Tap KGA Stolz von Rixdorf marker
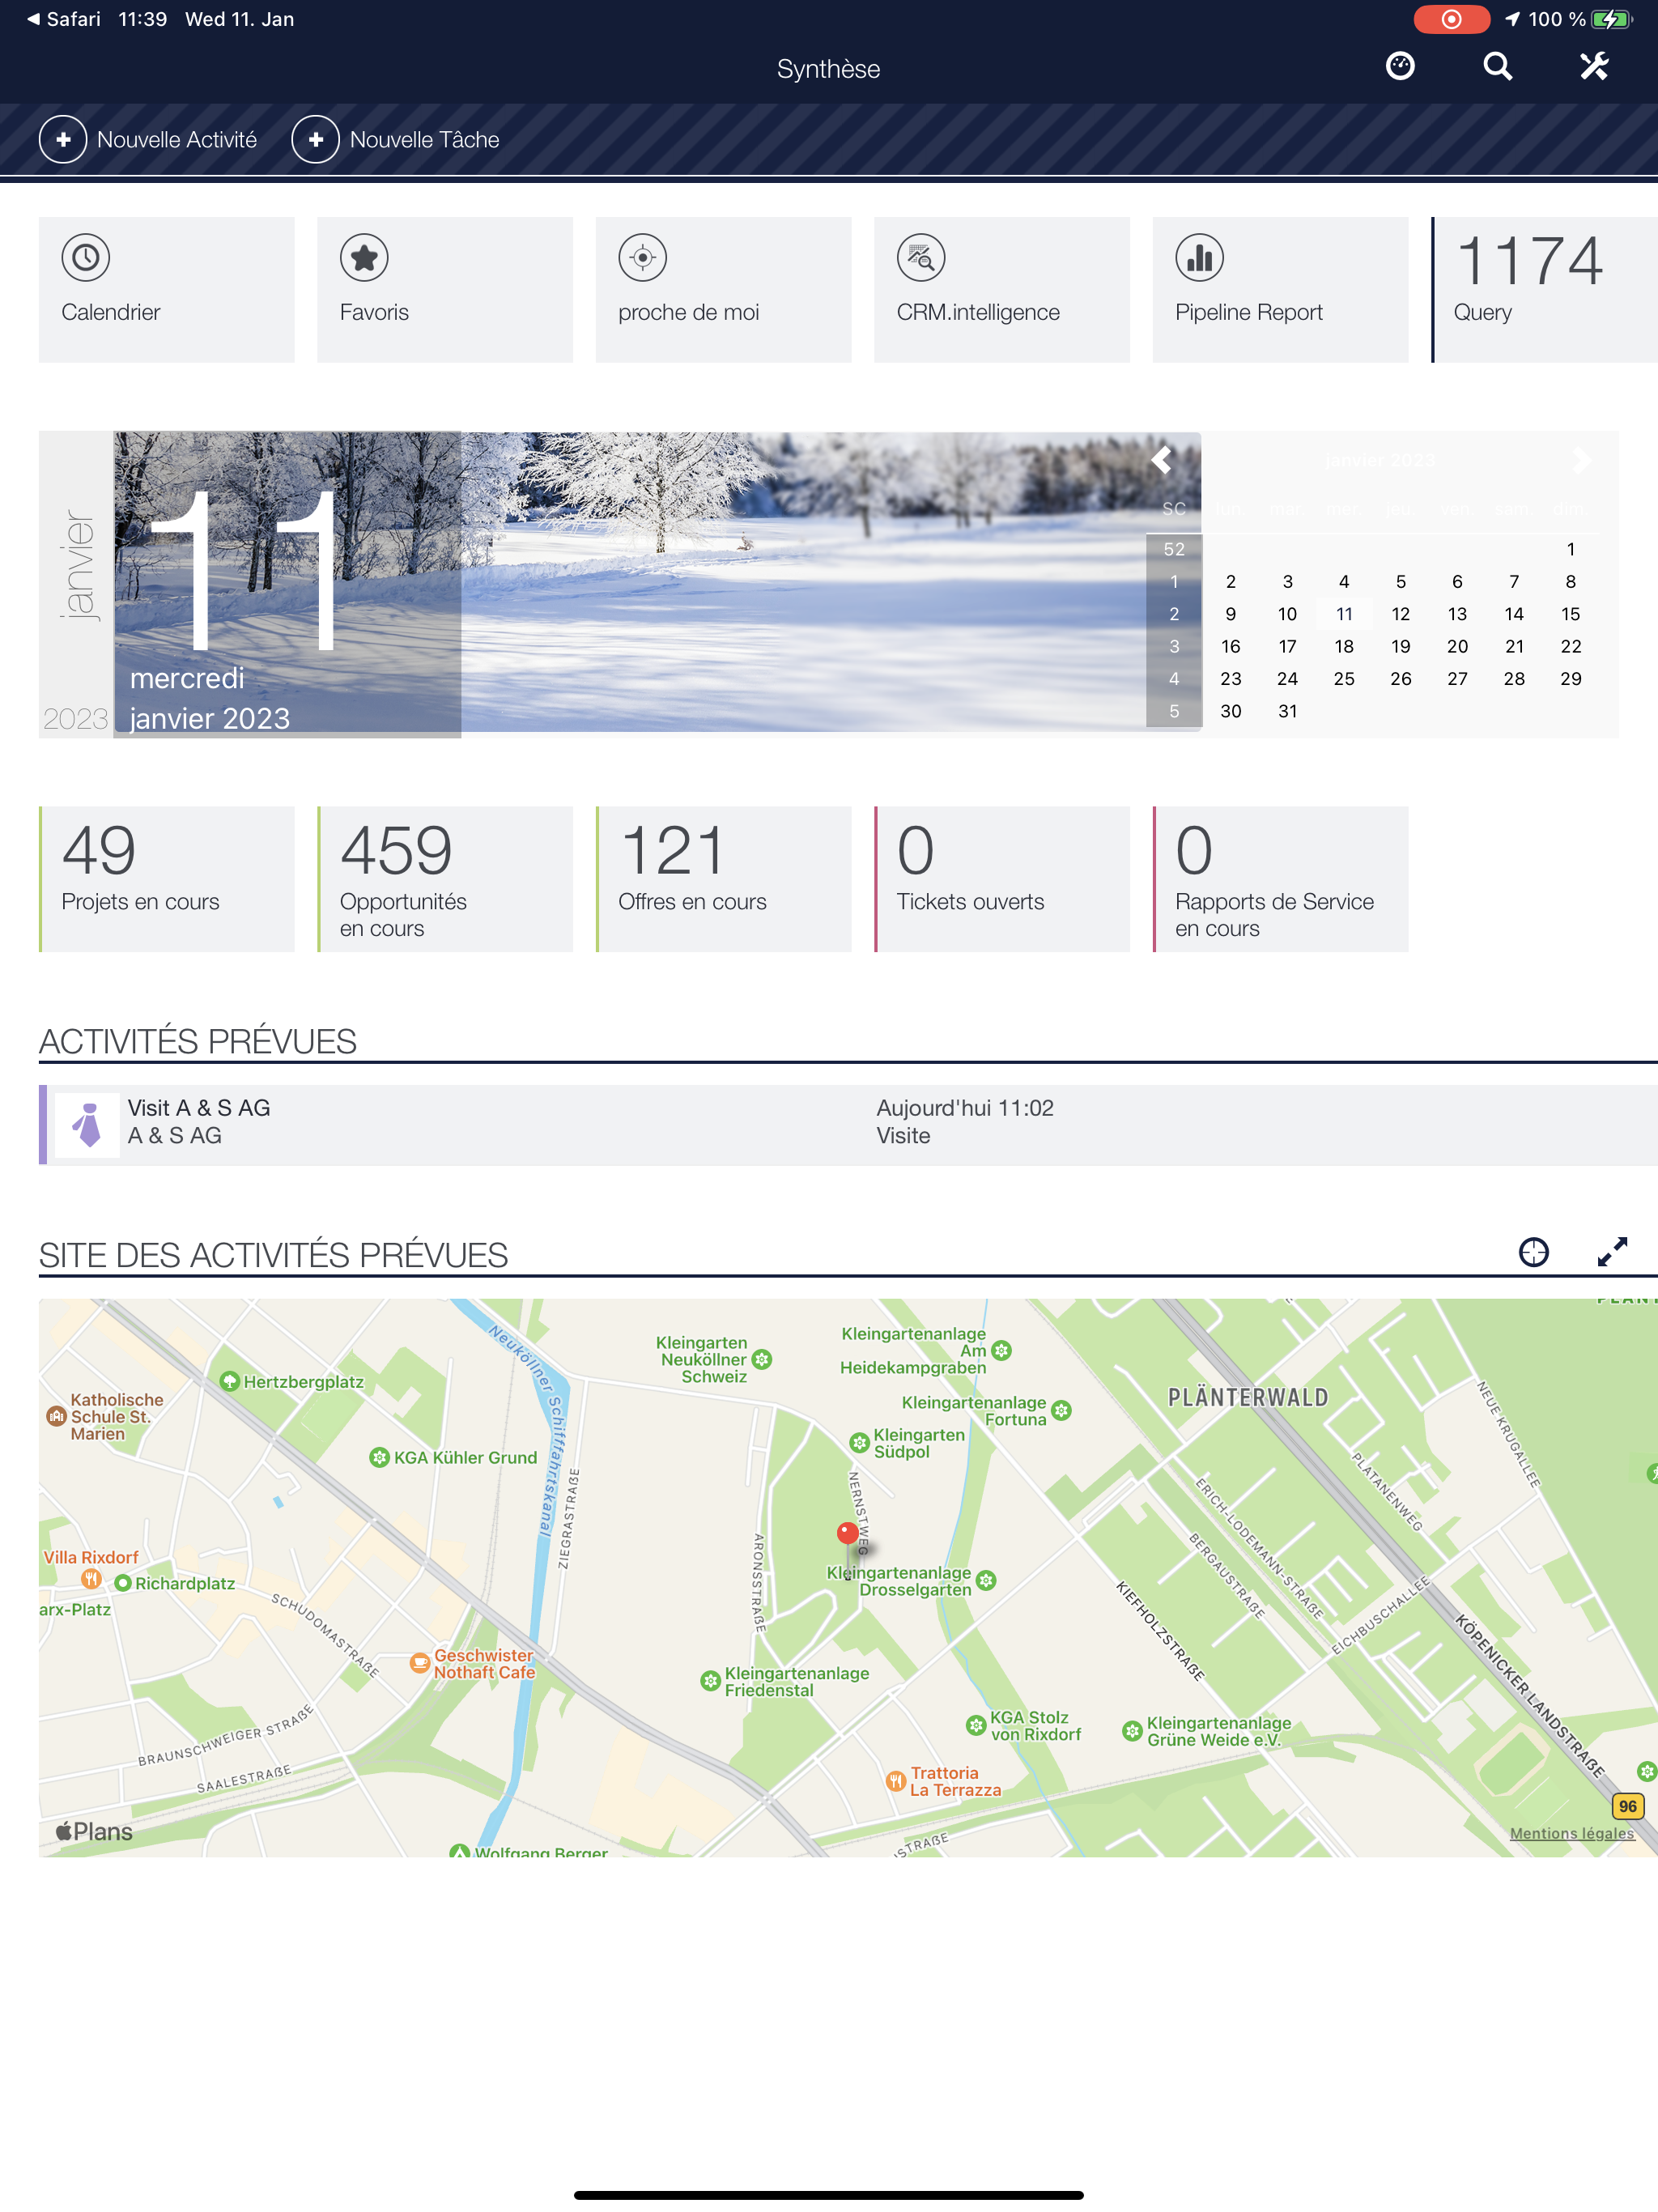The image size is (1658, 2212). (x=976, y=1725)
